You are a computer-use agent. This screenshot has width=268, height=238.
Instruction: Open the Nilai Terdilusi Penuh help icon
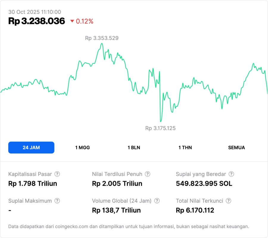point(147,174)
